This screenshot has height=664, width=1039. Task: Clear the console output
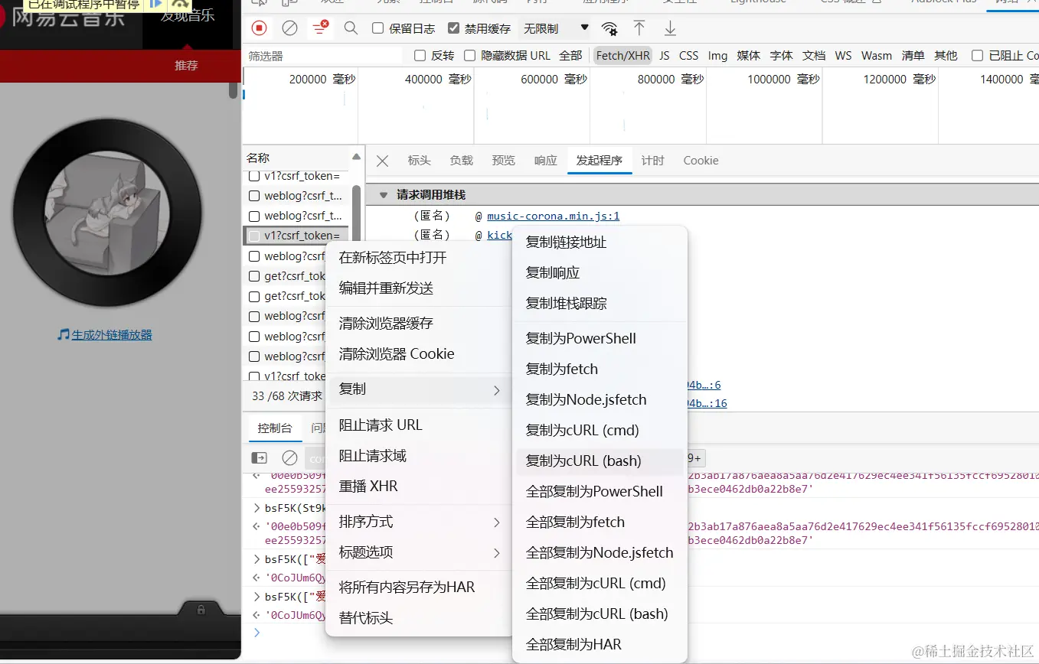[289, 457]
